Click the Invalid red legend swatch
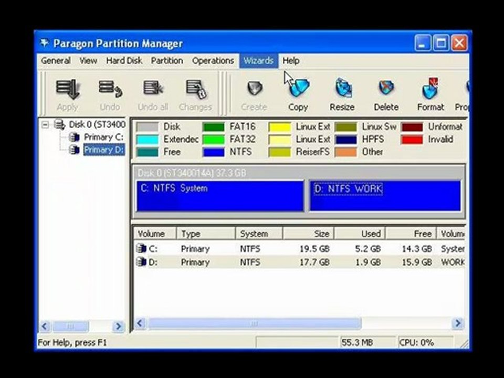 [x=412, y=140]
